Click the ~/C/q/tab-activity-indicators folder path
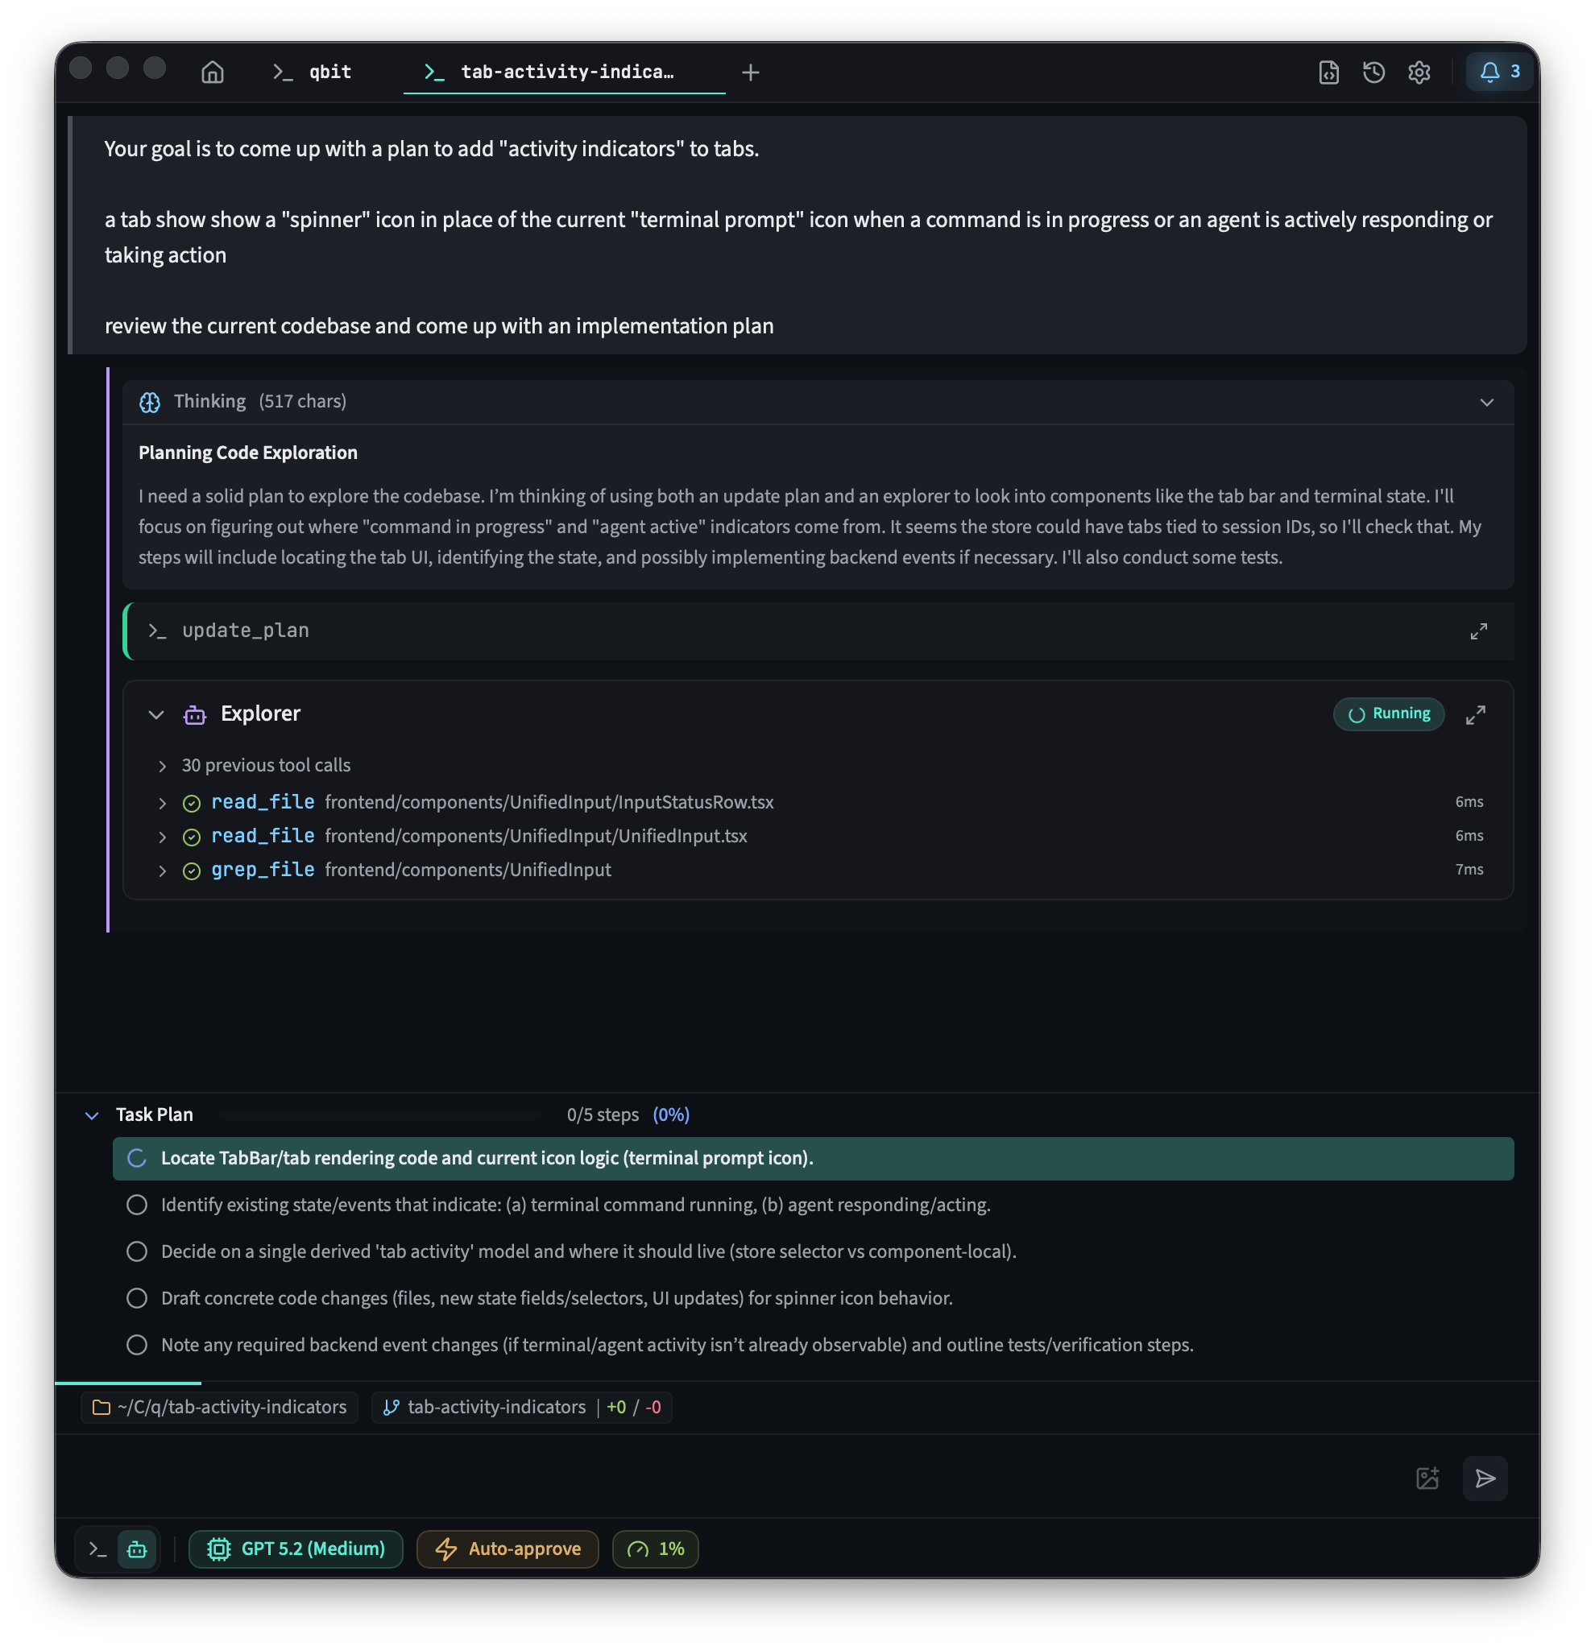Viewport: 1595px width, 1646px height. (x=219, y=1408)
